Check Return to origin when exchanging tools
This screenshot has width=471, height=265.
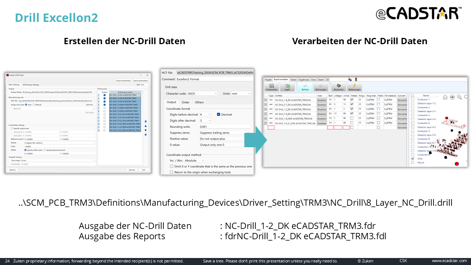171,172
